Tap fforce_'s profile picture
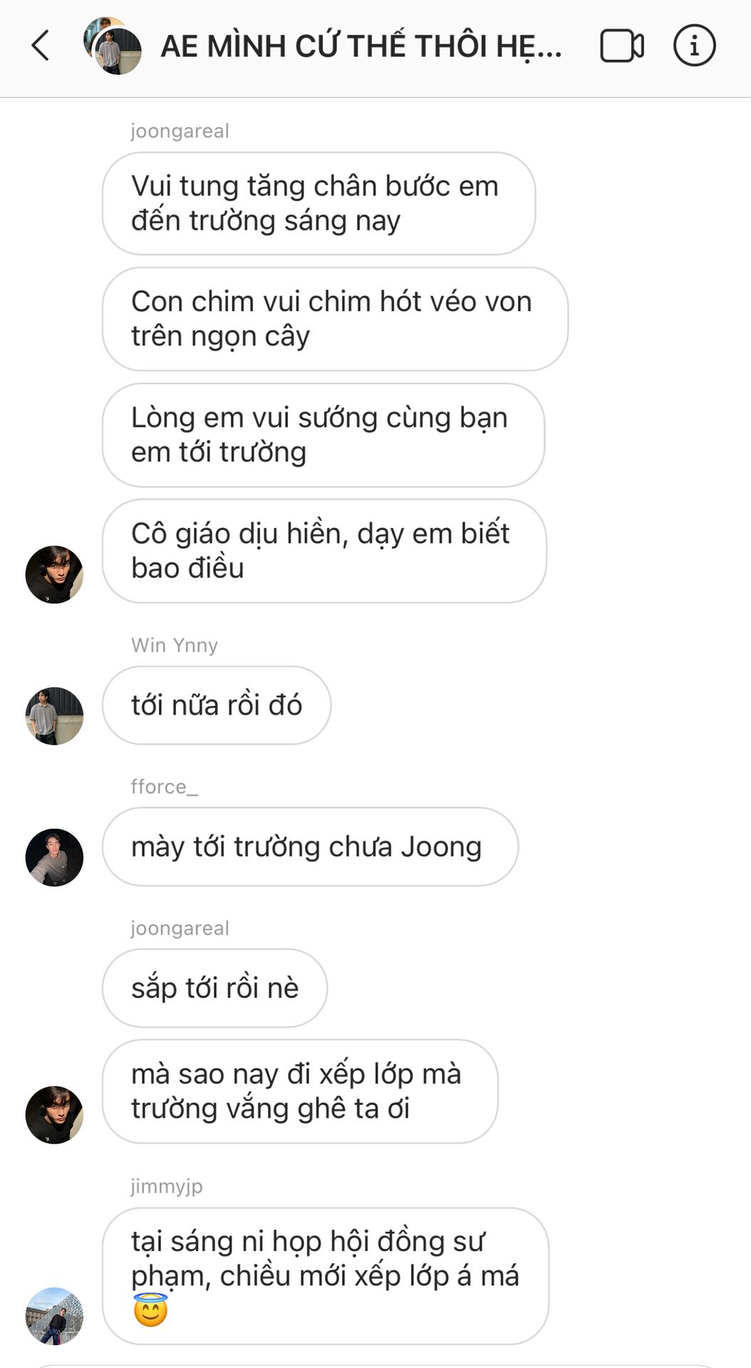Image resolution: width=751 pixels, height=1368 pixels. click(x=54, y=857)
